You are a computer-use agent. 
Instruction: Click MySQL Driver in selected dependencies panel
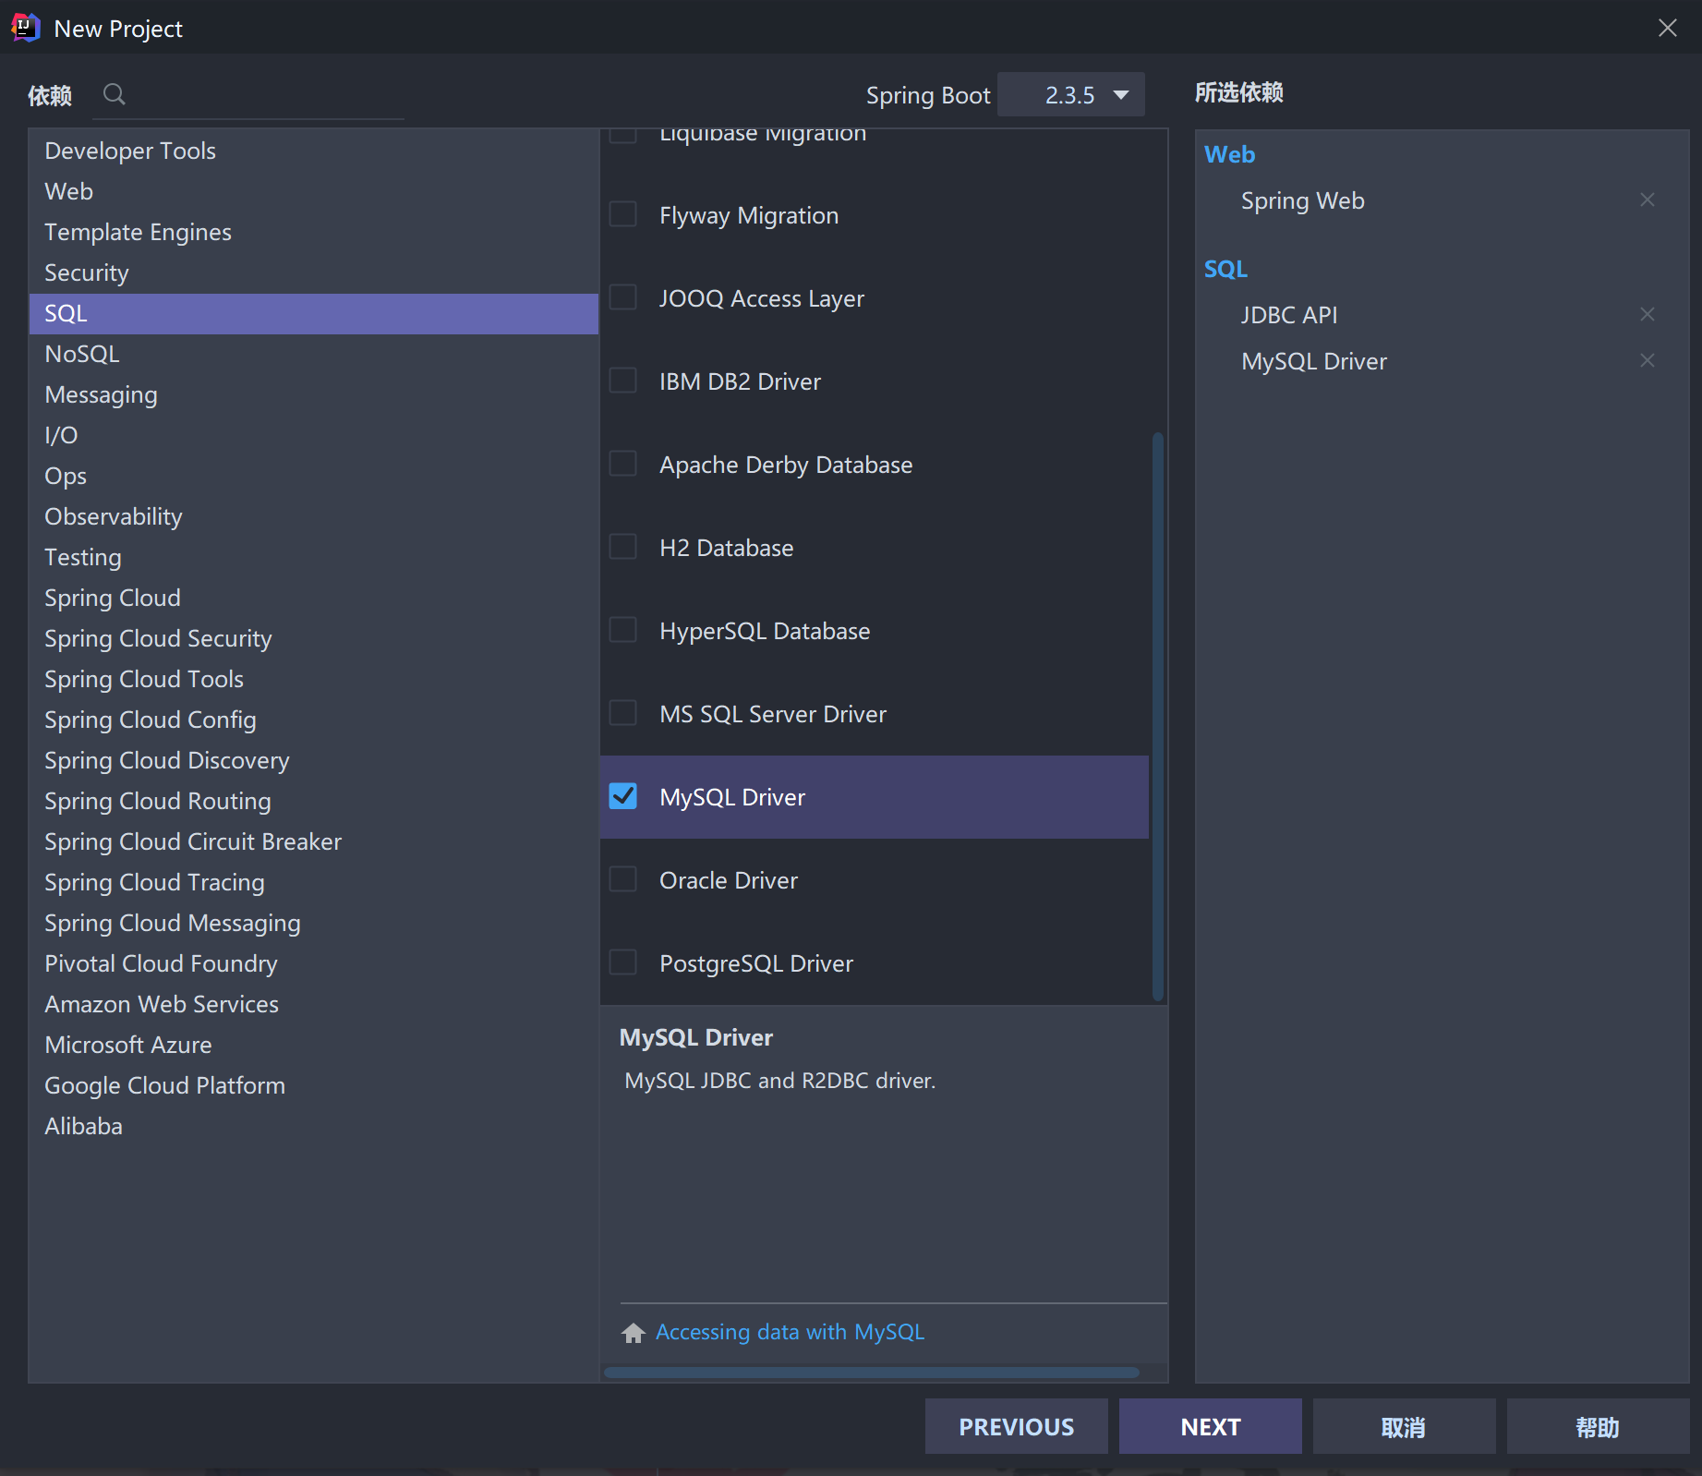tap(1314, 361)
